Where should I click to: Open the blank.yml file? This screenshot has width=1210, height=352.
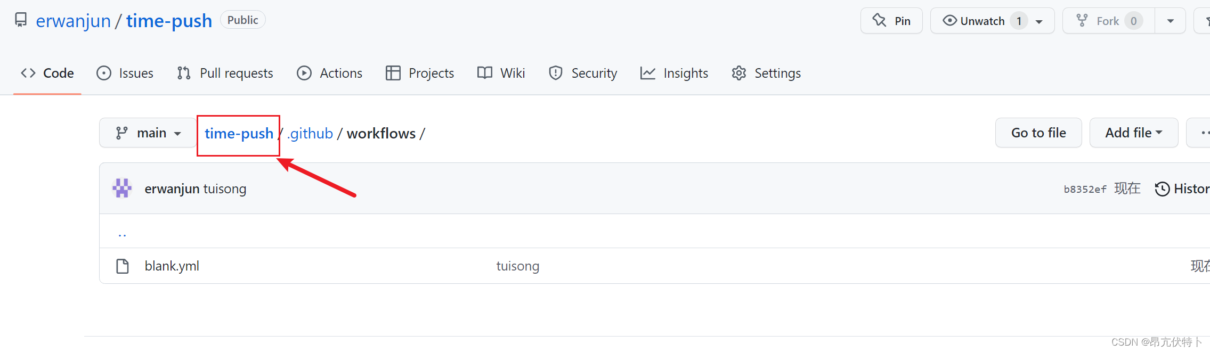172,266
